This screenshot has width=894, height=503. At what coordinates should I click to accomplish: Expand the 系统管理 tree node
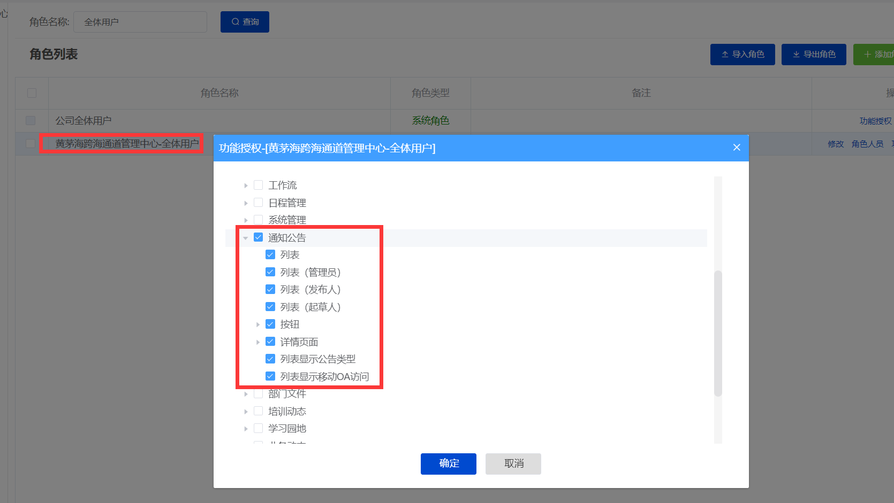pos(246,220)
